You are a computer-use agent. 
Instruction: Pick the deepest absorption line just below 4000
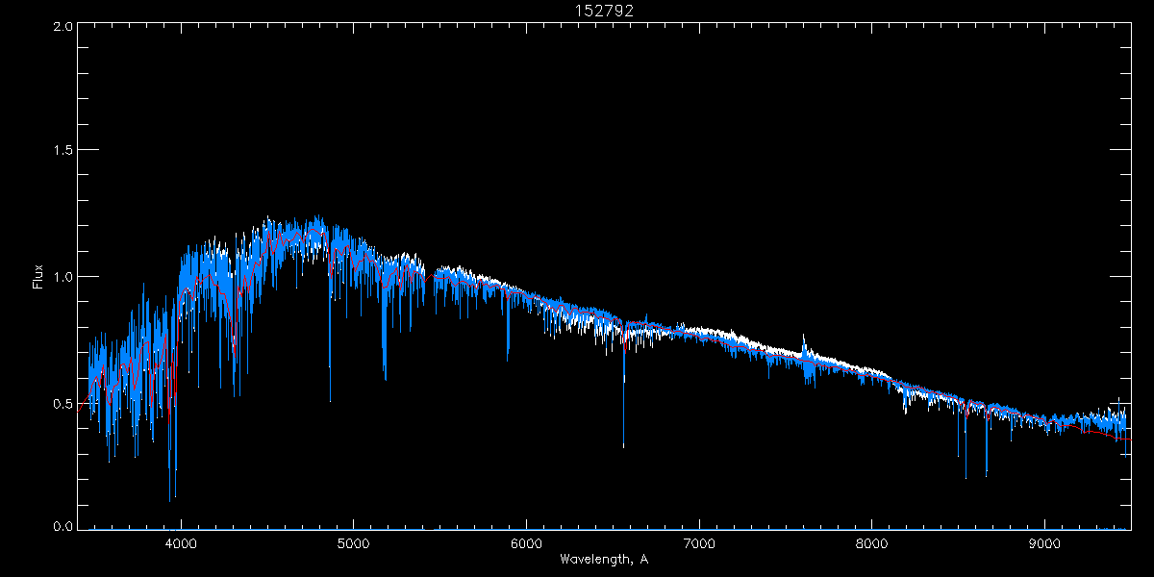point(170,498)
